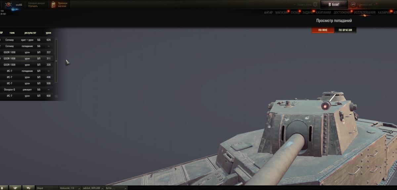Click 'Создать взвод' platoon button
Screen dimensions: 397x190
(304, 5)
